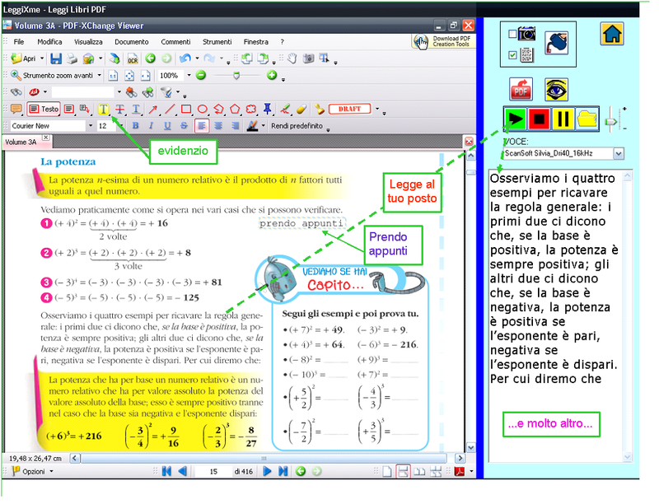Select the Eraser tool

pos(301,110)
